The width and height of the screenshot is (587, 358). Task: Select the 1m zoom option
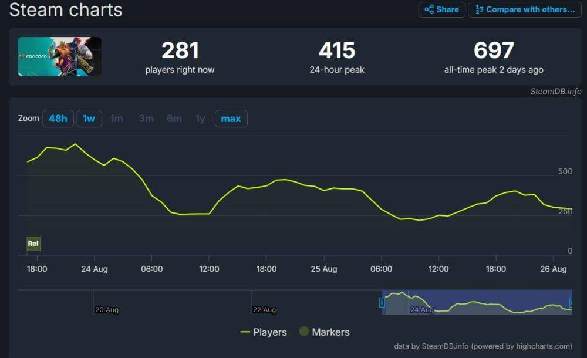(116, 119)
